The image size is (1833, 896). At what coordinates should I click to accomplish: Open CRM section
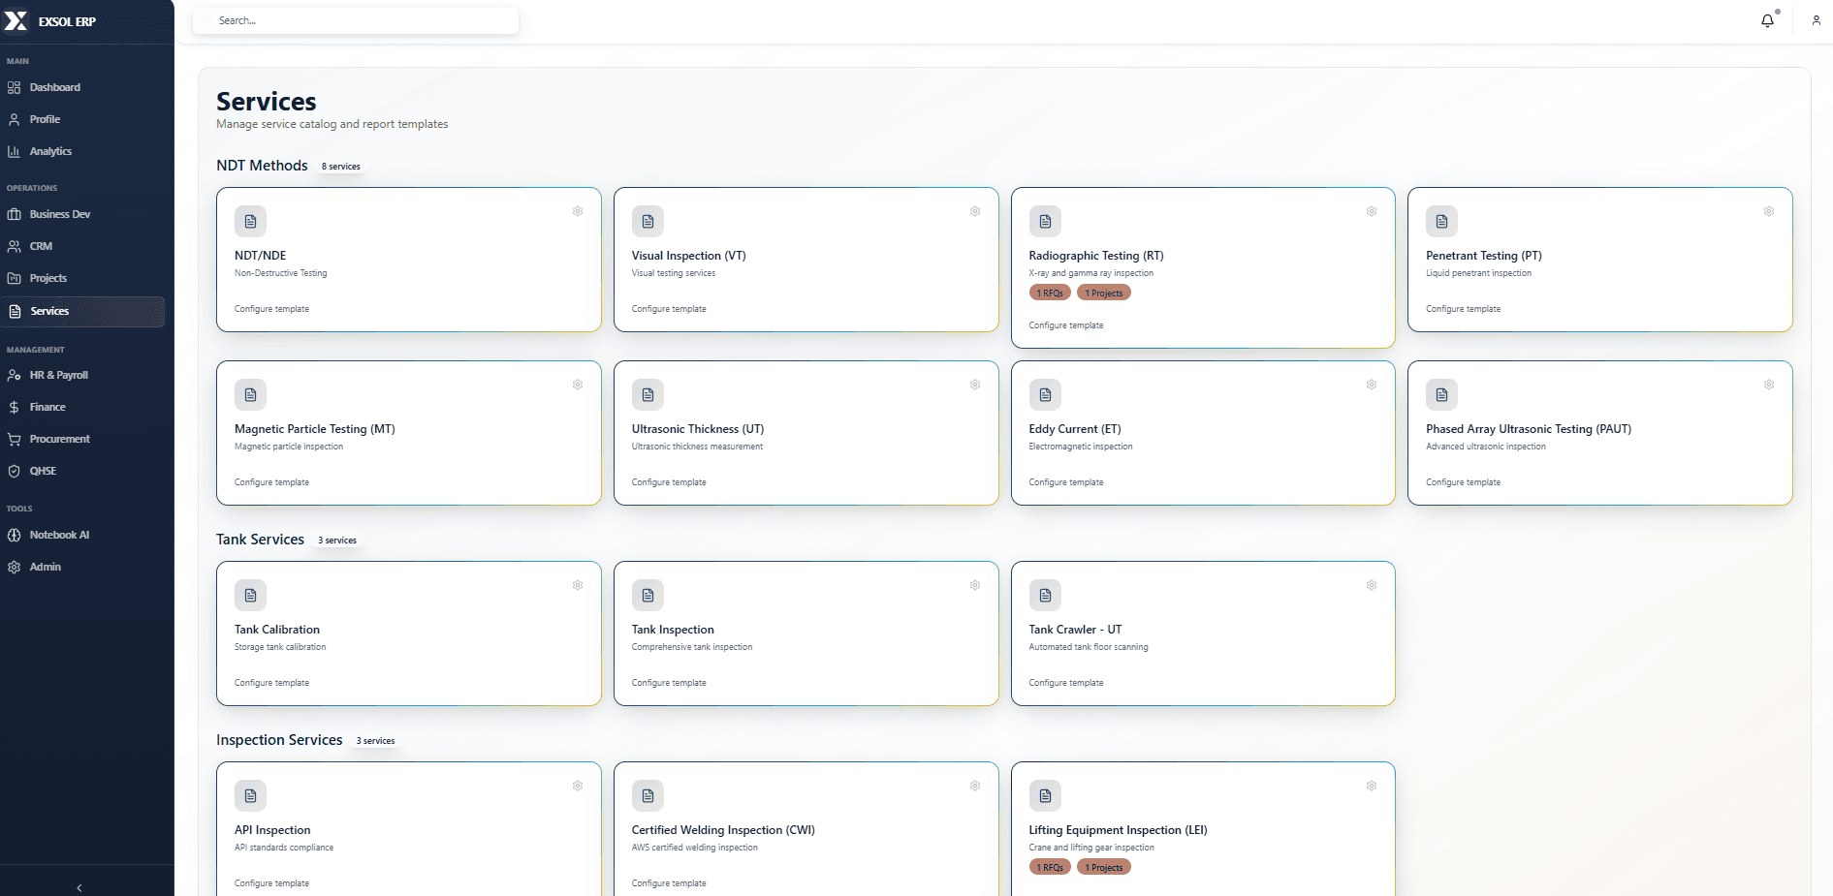click(x=82, y=246)
